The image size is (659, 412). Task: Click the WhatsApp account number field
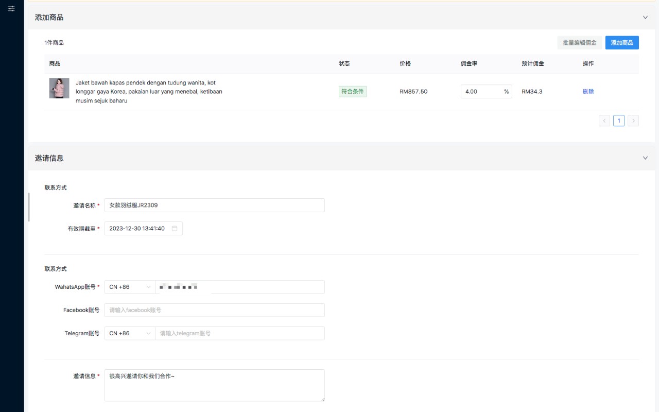pyautogui.click(x=240, y=287)
